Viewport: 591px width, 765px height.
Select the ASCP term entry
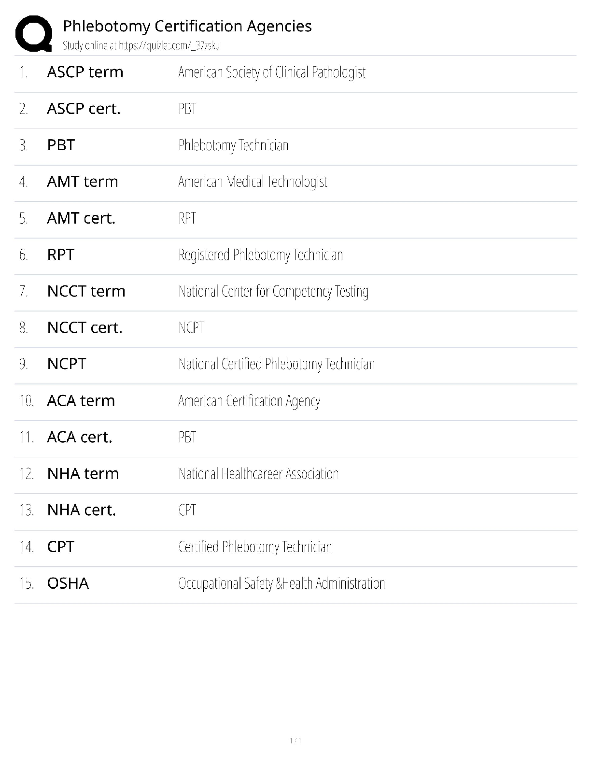pos(85,72)
